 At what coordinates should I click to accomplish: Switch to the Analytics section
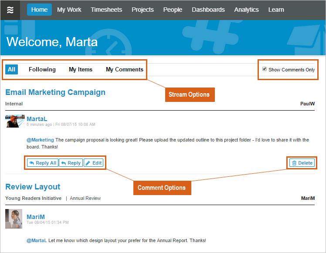tap(246, 10)
